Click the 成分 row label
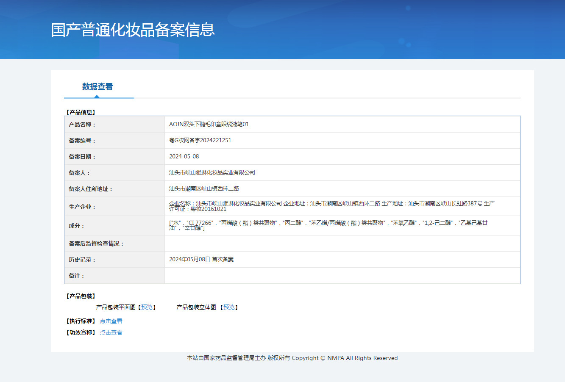Viewport: 565px width, 382px height. click(x=77, y=226)
